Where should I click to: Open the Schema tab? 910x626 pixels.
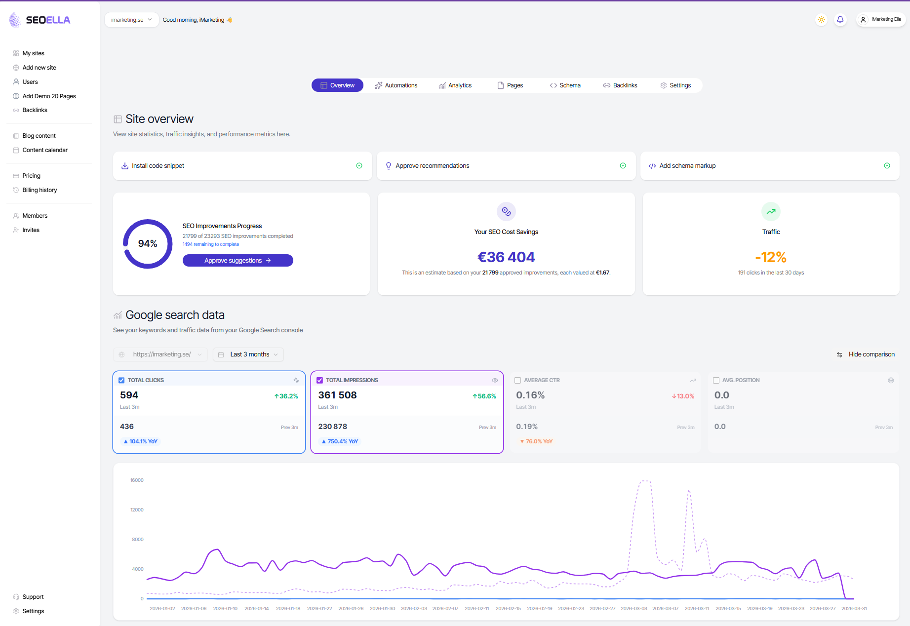[565, 85]
